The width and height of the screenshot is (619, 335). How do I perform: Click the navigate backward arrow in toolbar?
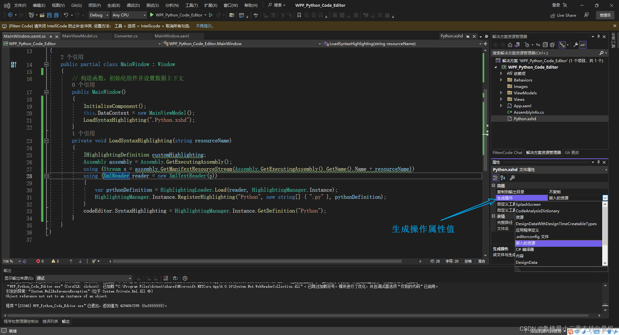[10, 15]
